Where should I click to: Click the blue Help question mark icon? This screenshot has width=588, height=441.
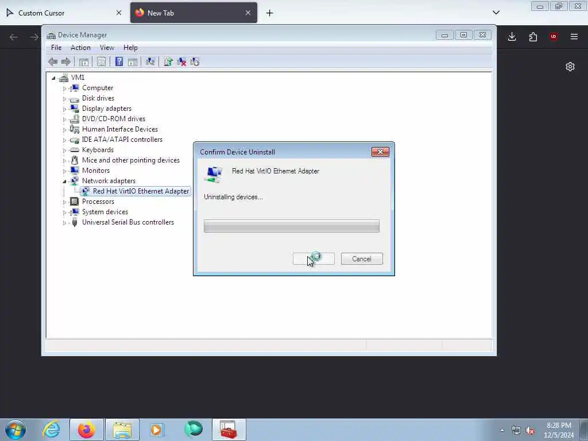pos(119,61)
